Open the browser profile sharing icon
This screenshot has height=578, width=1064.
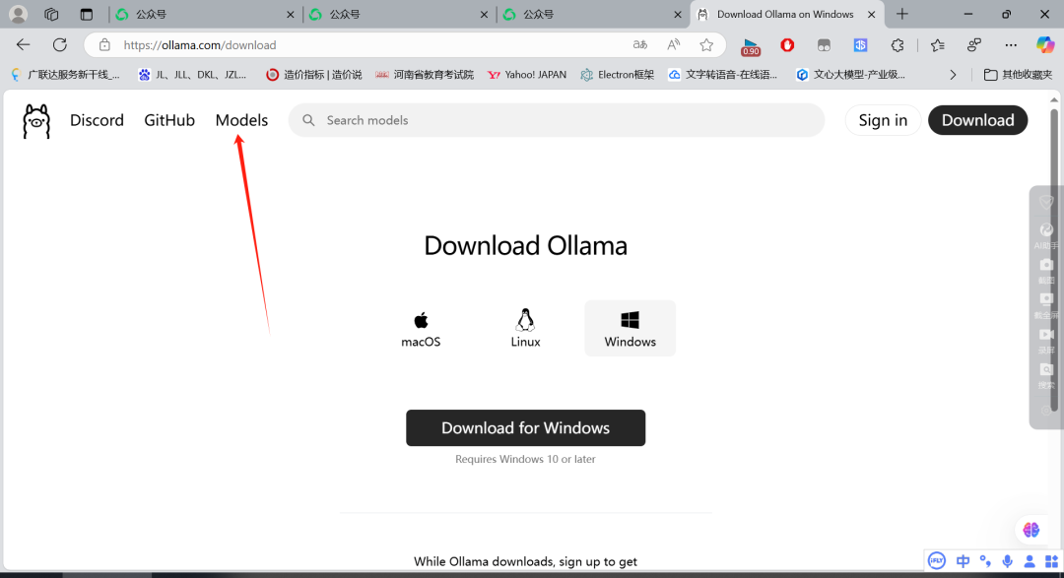pos(974,44)
